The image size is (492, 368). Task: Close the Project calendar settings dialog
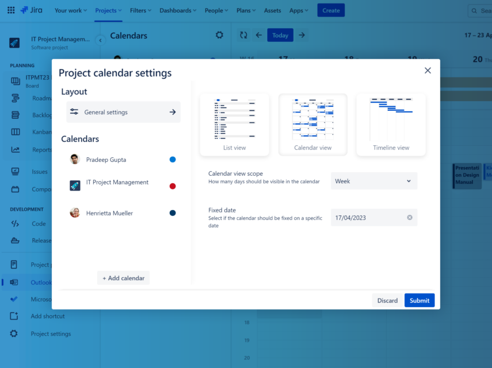pos(428,71)
